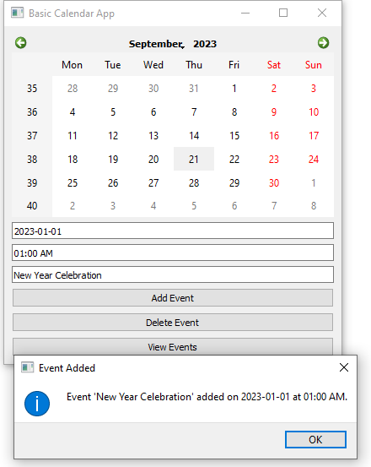The width and height of the screenshot is (371, 467).
Task: Select Tuesday September 5 in week 36
Action: click(x=113, y=112)
